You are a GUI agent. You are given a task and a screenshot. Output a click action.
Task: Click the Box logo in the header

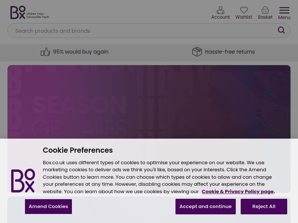pos(18,12)
